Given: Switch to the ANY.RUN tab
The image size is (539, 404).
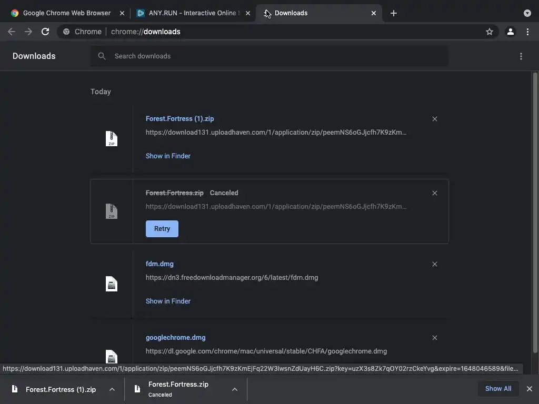Looking at the screenshot, I should 192,13.
